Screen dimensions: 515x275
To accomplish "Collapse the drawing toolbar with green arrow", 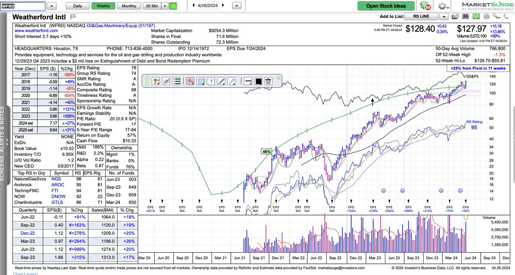I will (x=279, y=78).
